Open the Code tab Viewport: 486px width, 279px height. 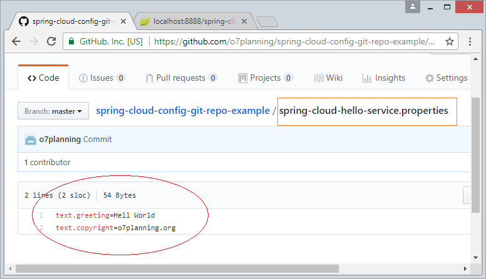click(43, 78)
